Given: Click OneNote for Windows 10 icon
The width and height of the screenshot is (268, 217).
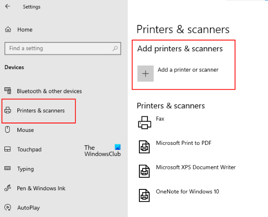Looking at the screenshot, I should click(144, 196).
